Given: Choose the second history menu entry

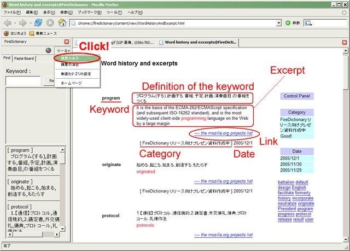Looking at the screenshot, I should click(x=77, y=65).
